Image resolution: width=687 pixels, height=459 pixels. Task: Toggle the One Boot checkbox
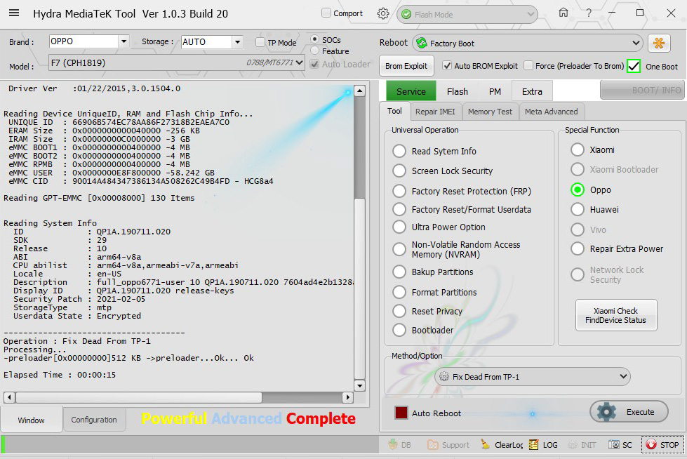[x=634, y=66]
